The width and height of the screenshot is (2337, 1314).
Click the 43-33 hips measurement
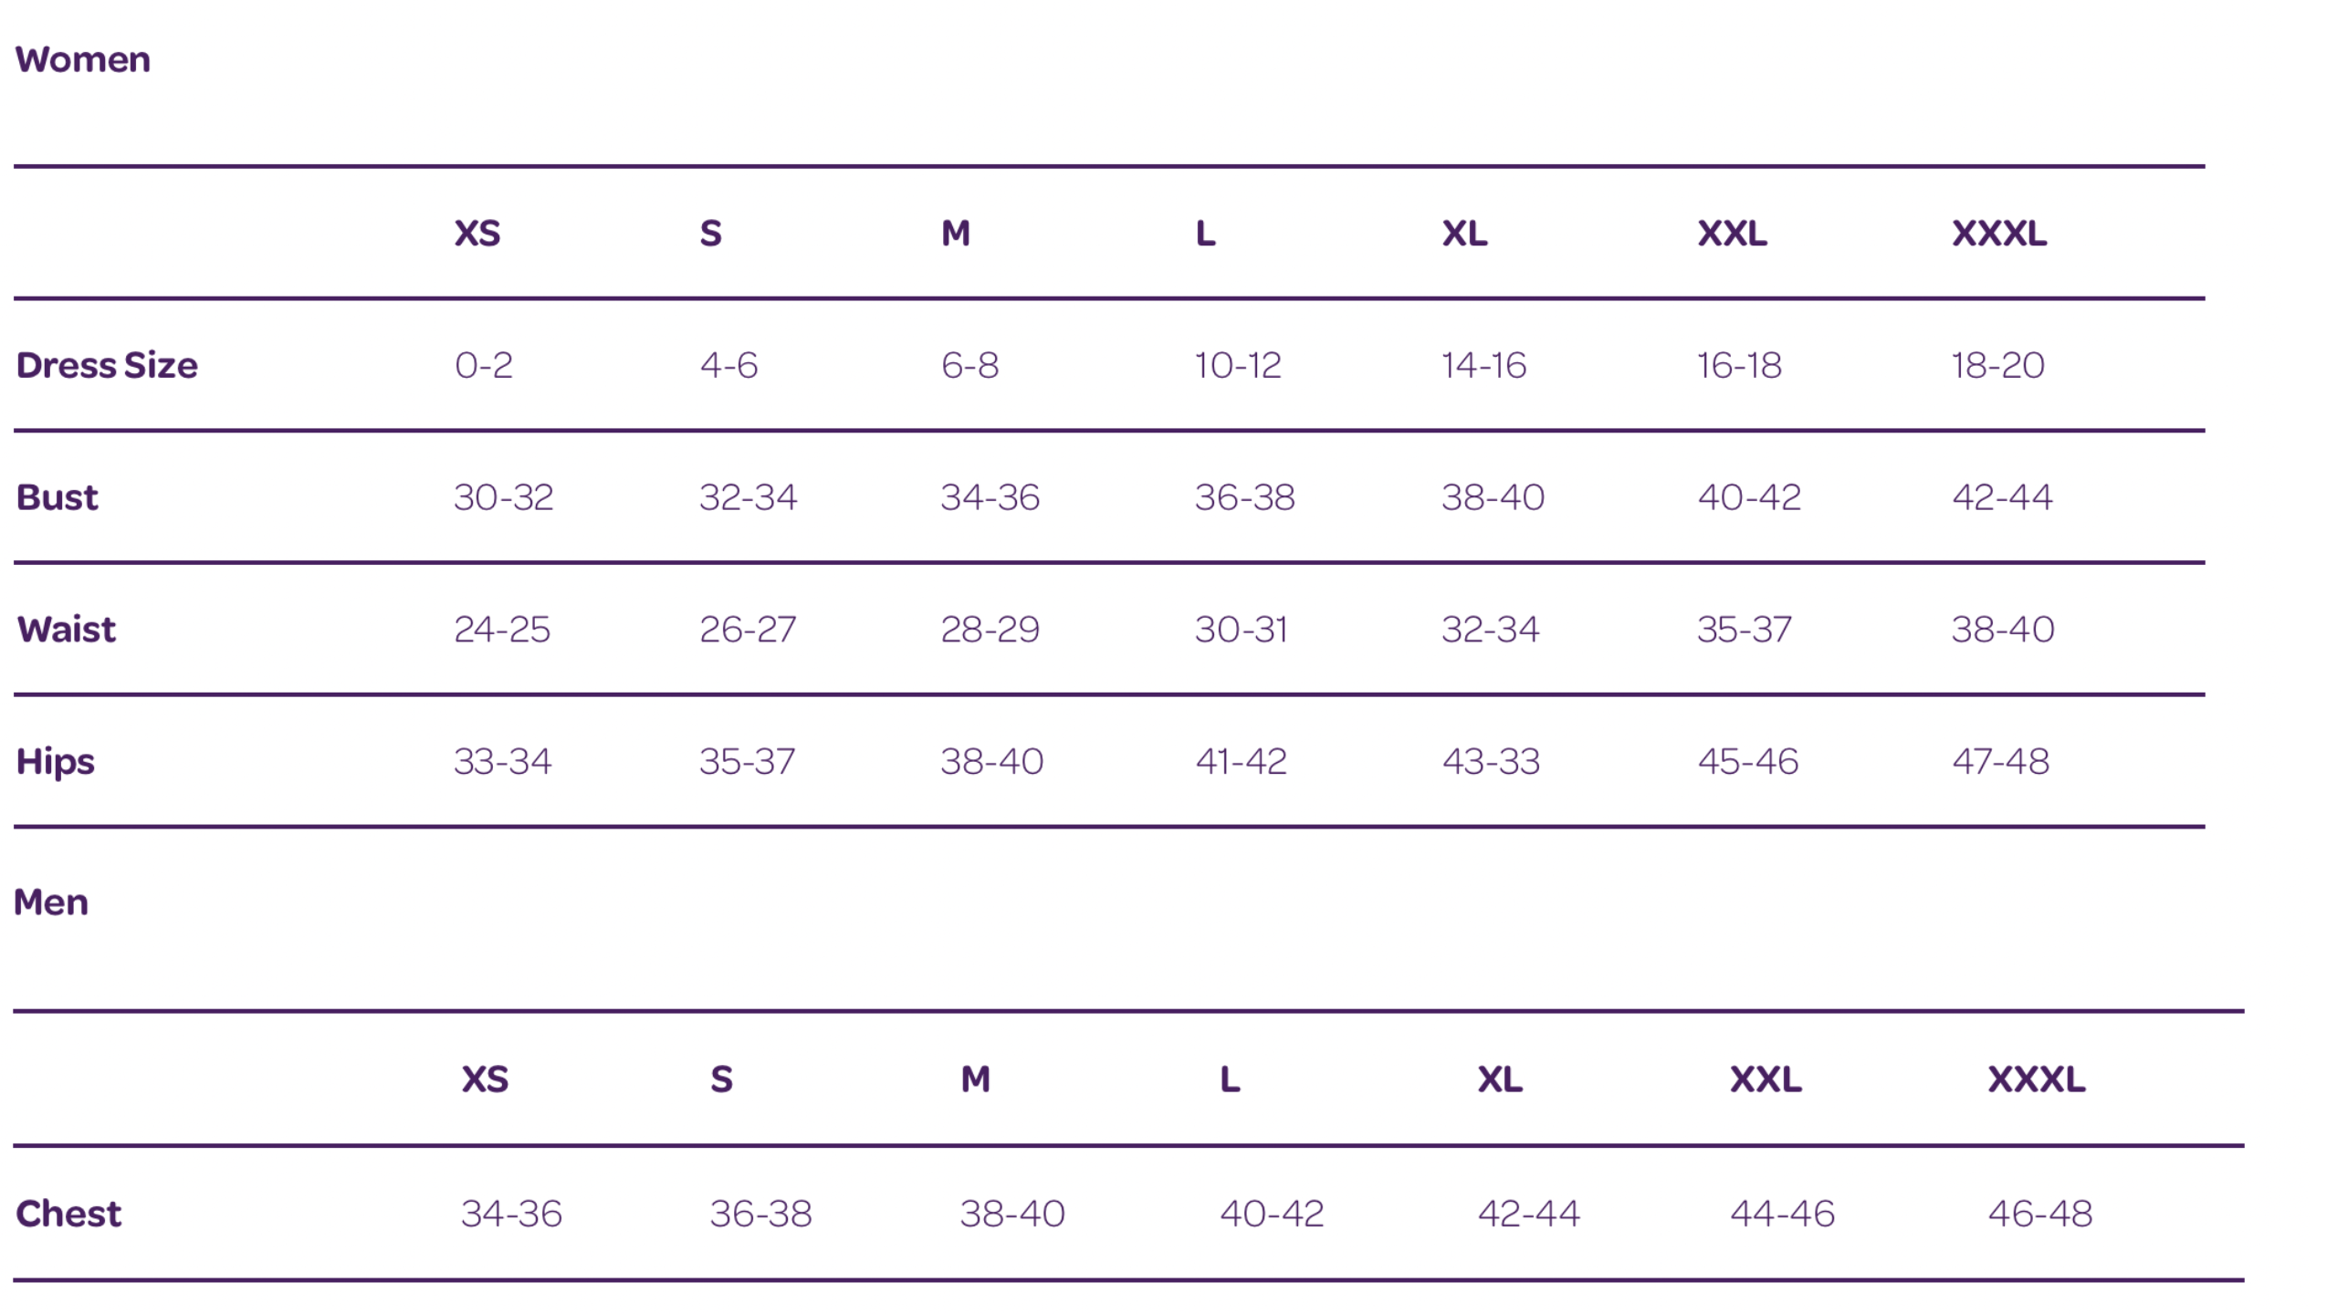pos(1491,762)
